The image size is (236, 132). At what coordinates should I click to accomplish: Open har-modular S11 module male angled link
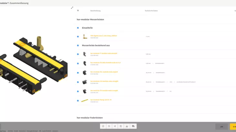(x=104, y=72)
